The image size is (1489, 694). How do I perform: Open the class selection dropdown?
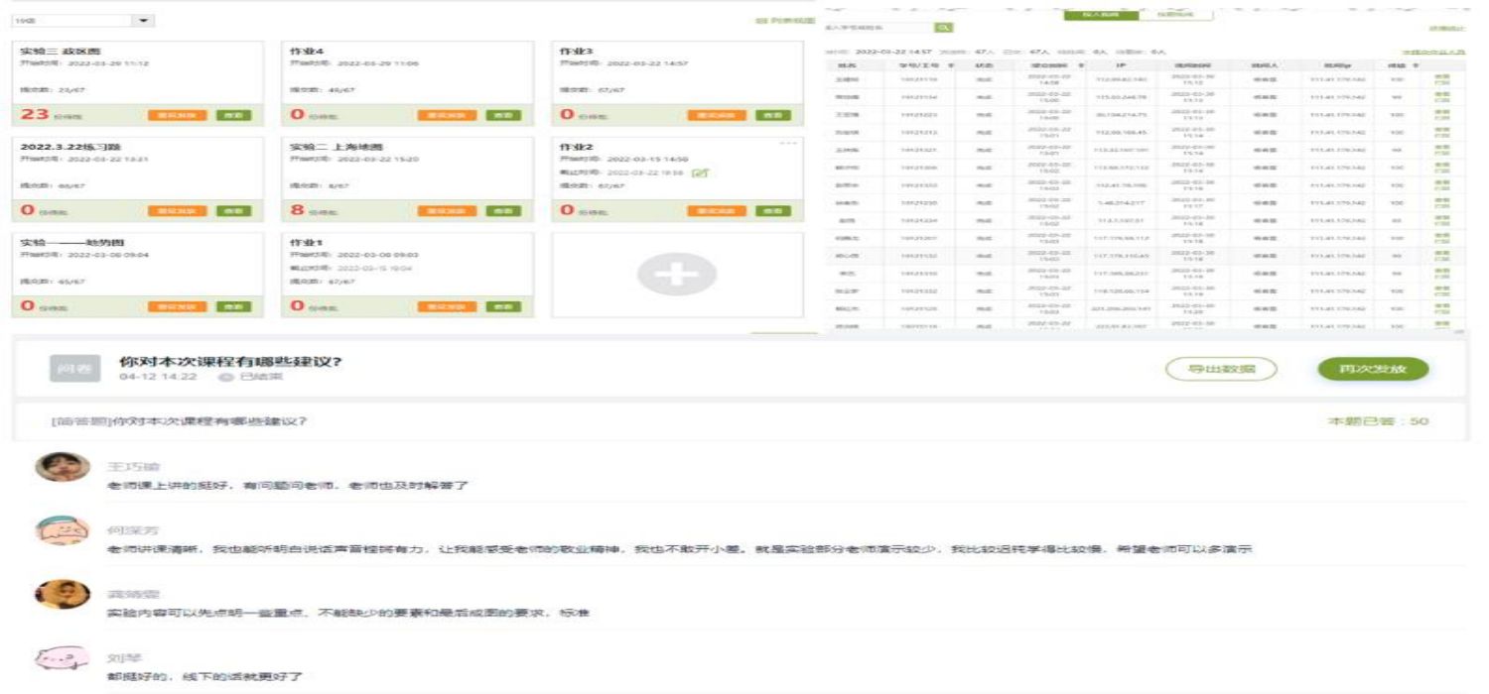coord(144,21)
